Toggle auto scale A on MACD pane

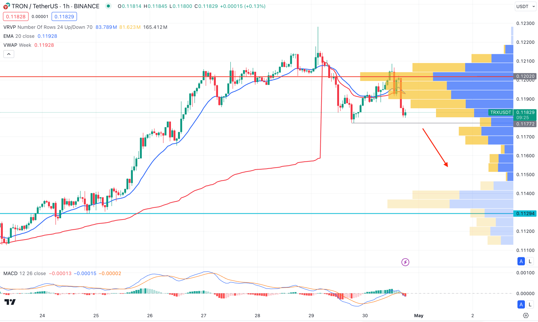[521, 304]
